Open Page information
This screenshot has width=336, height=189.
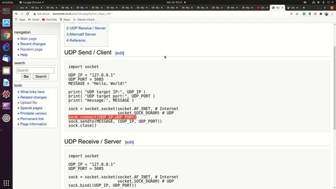[x=34, y=124]
